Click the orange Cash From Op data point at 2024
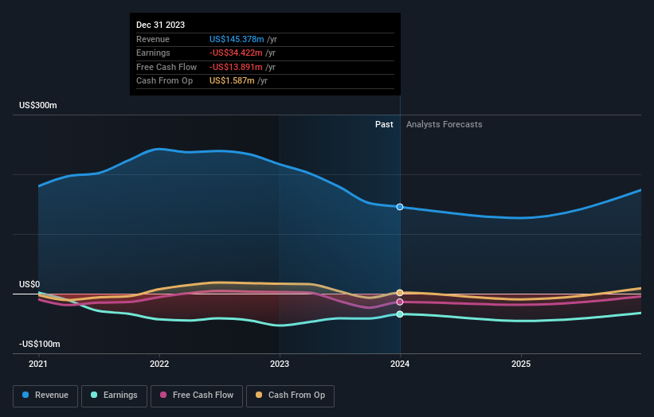The width and height of the screenshot is (654, 417). pos(400,293)
